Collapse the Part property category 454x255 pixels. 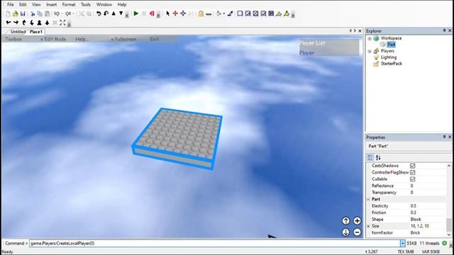369,199
